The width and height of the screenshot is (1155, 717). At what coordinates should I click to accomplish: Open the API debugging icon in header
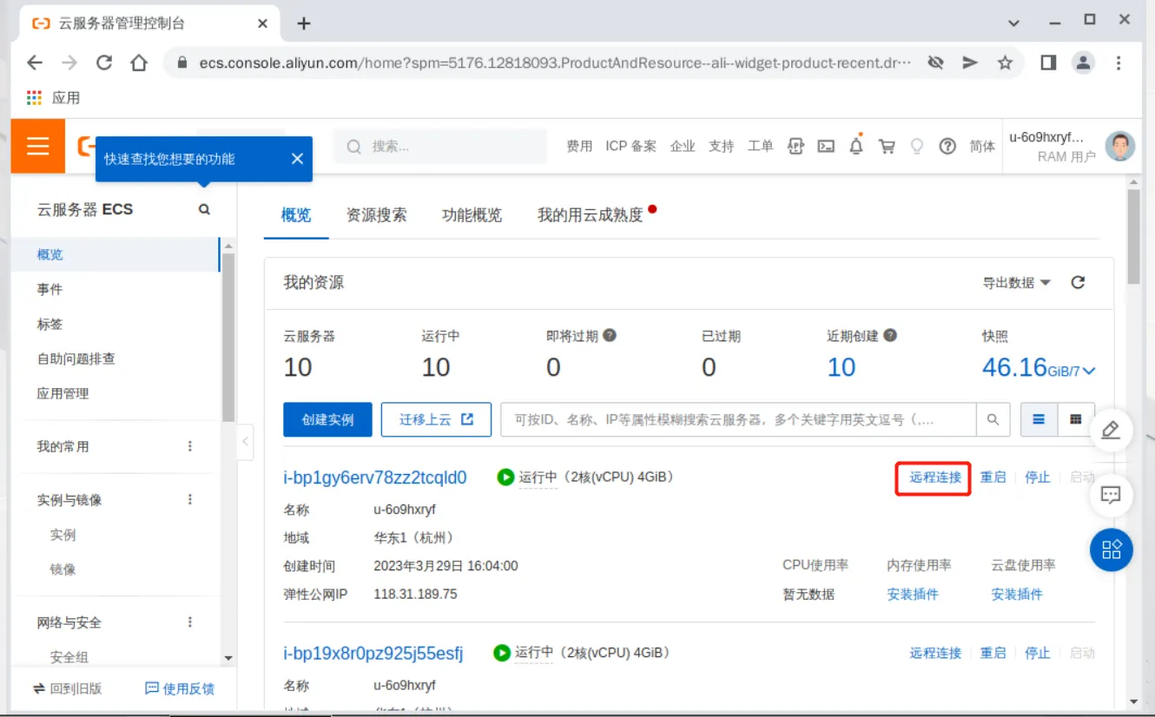tap(795, 146)
